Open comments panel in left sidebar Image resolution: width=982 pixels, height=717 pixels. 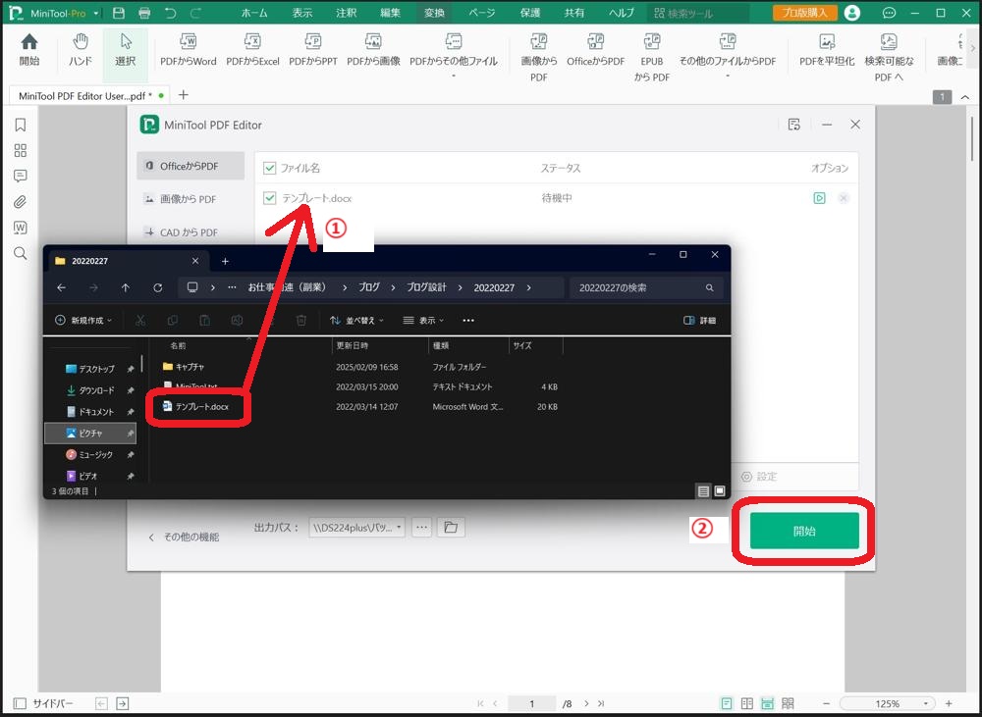(20, 177)
